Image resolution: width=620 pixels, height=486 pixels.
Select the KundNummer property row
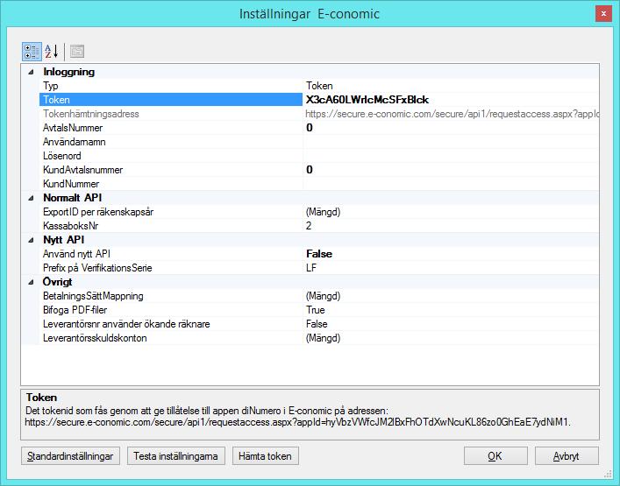click(319, 184)
